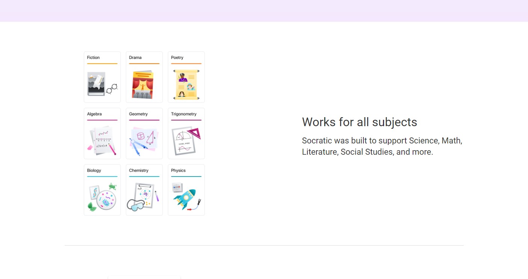This screenshot has height=279, width=528.
Task: Click the Chemistry clipboard and goggles icon
Action: point(143,197)
